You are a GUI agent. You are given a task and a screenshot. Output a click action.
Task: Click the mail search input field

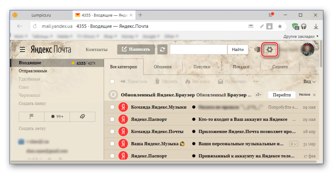click(x=199, y=49)
